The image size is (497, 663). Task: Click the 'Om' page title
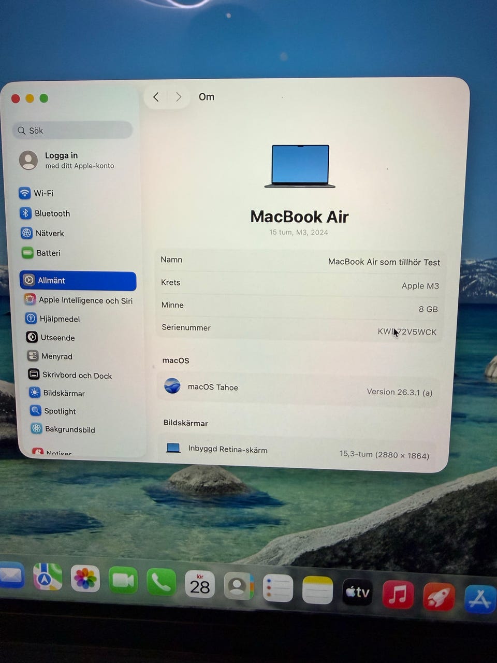point(207,97)
